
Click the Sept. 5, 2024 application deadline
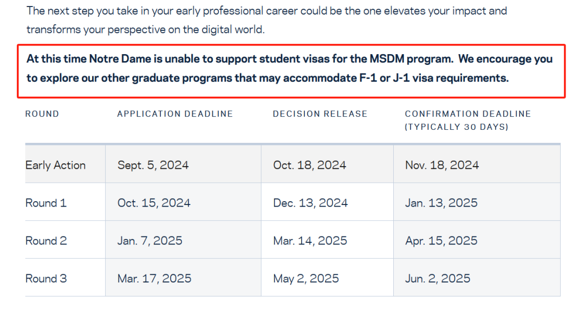tap(153, 165)
